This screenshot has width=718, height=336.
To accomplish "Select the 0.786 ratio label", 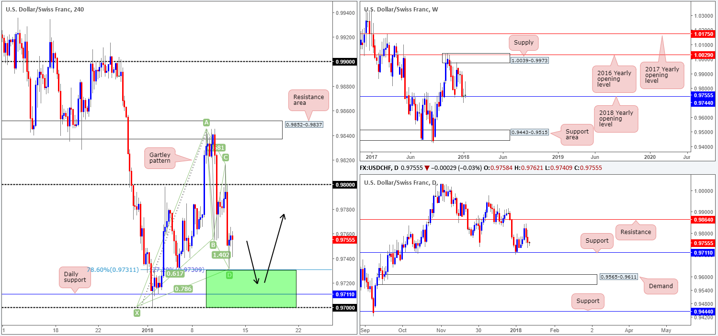I will [183, 289].
